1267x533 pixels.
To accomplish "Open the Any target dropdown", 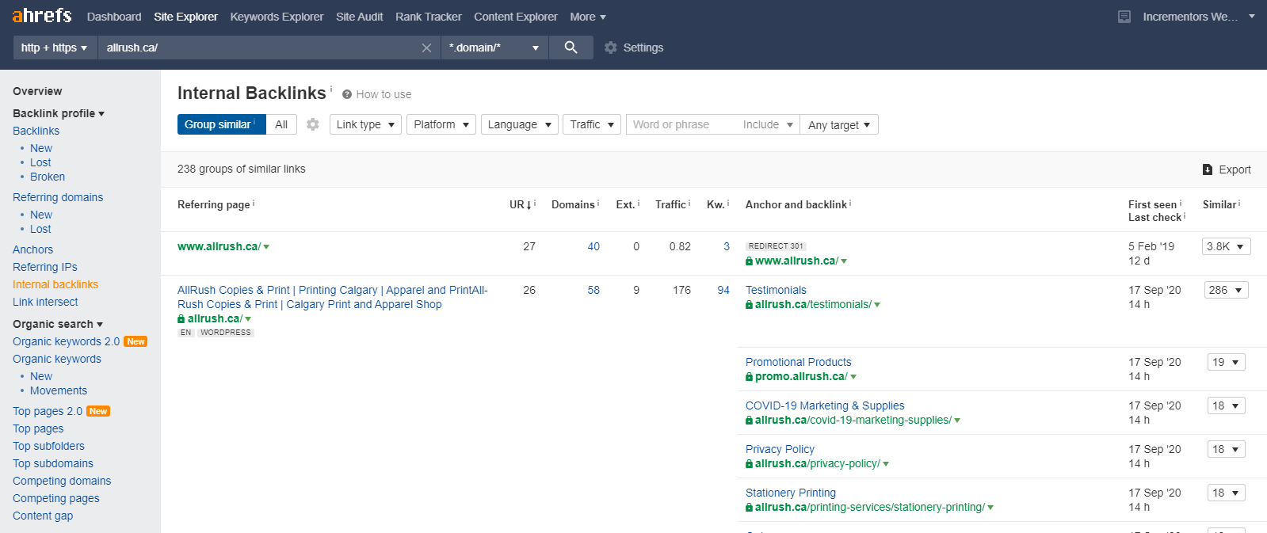I will [839, 124].
